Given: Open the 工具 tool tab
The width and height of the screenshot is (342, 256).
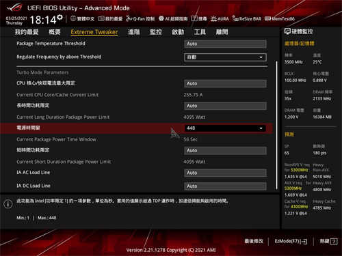Looking at the screenshot, I should [x=200, y=32].
